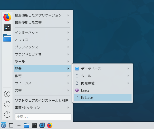Click the three-dots pager icon in taskbar
The height and width of the screenshot is (129, 154).
point(19,125)
